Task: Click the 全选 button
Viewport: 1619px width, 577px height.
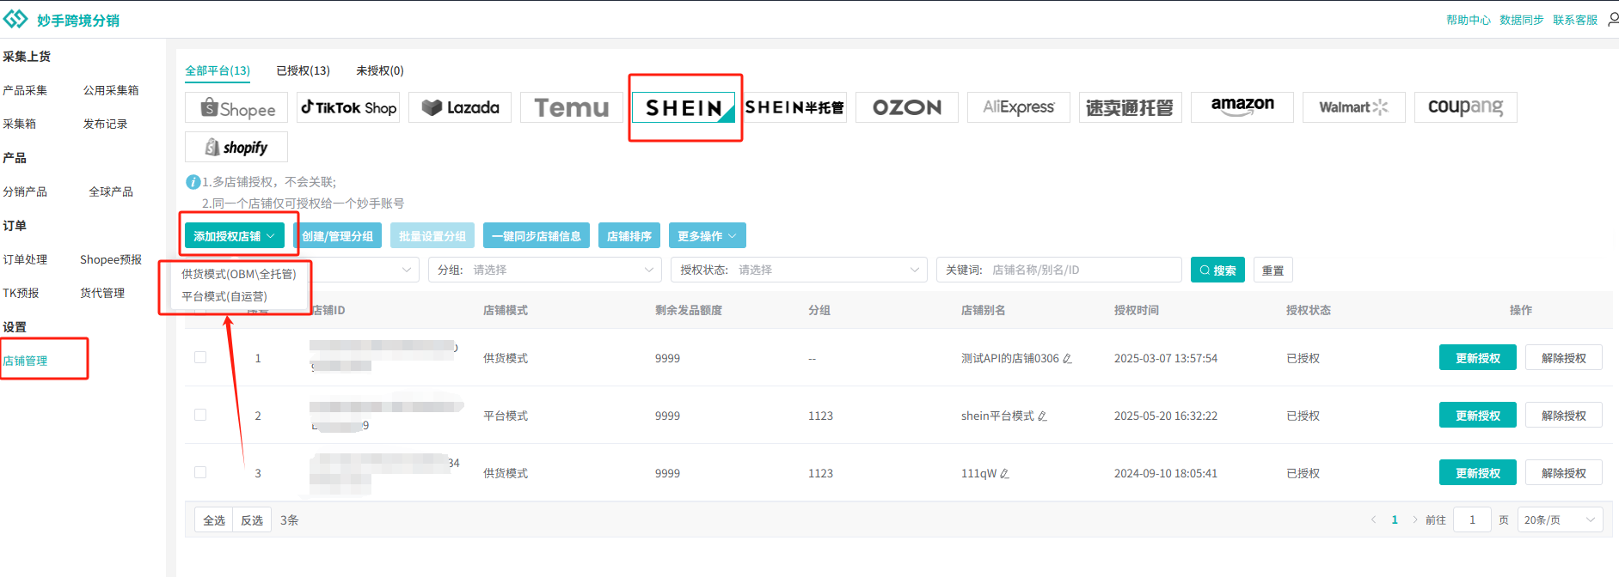Action: pyautogui.click(x=214, y=520)
